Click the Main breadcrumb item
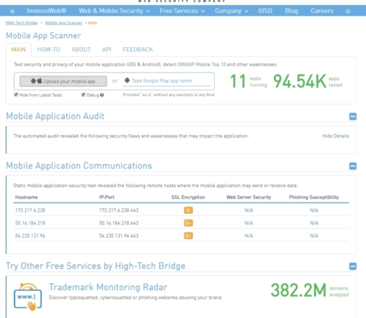This screenshot has height=318, width=366. click(93, 23)
